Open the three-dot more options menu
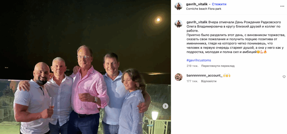Image resolution: width=287 pixels, height=134 pixels. pyautogui.click(x=282, y=6)
